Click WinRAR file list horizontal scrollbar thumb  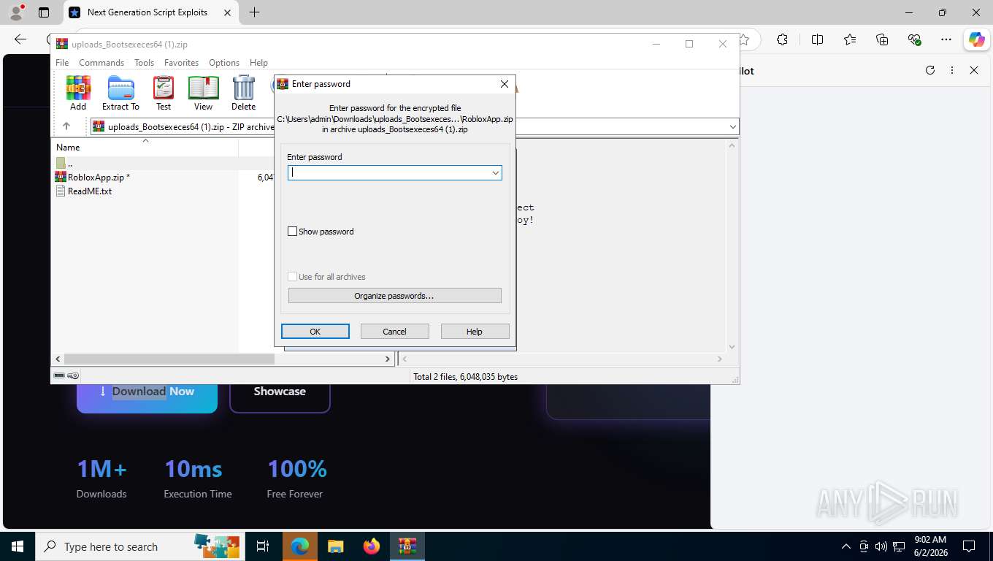coord(169,359)
